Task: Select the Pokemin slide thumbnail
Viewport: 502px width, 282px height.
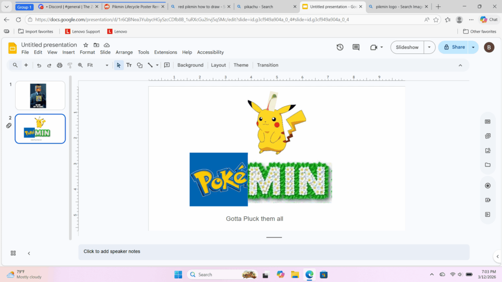Action: tap(40, 129)
